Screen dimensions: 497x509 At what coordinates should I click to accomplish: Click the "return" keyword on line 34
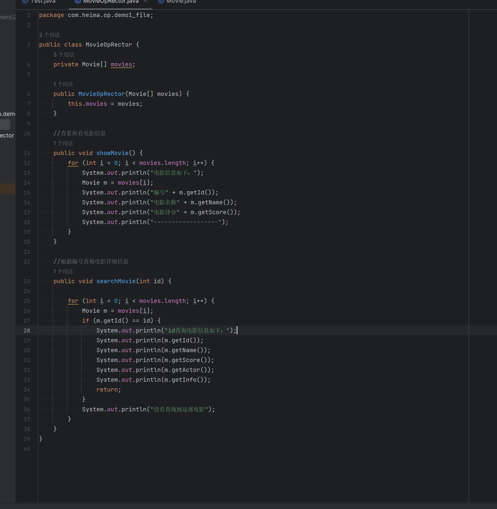coord(107,390)
